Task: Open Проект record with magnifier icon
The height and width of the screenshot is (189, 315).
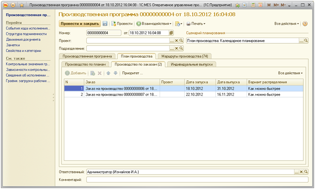Action: (181, 41)
